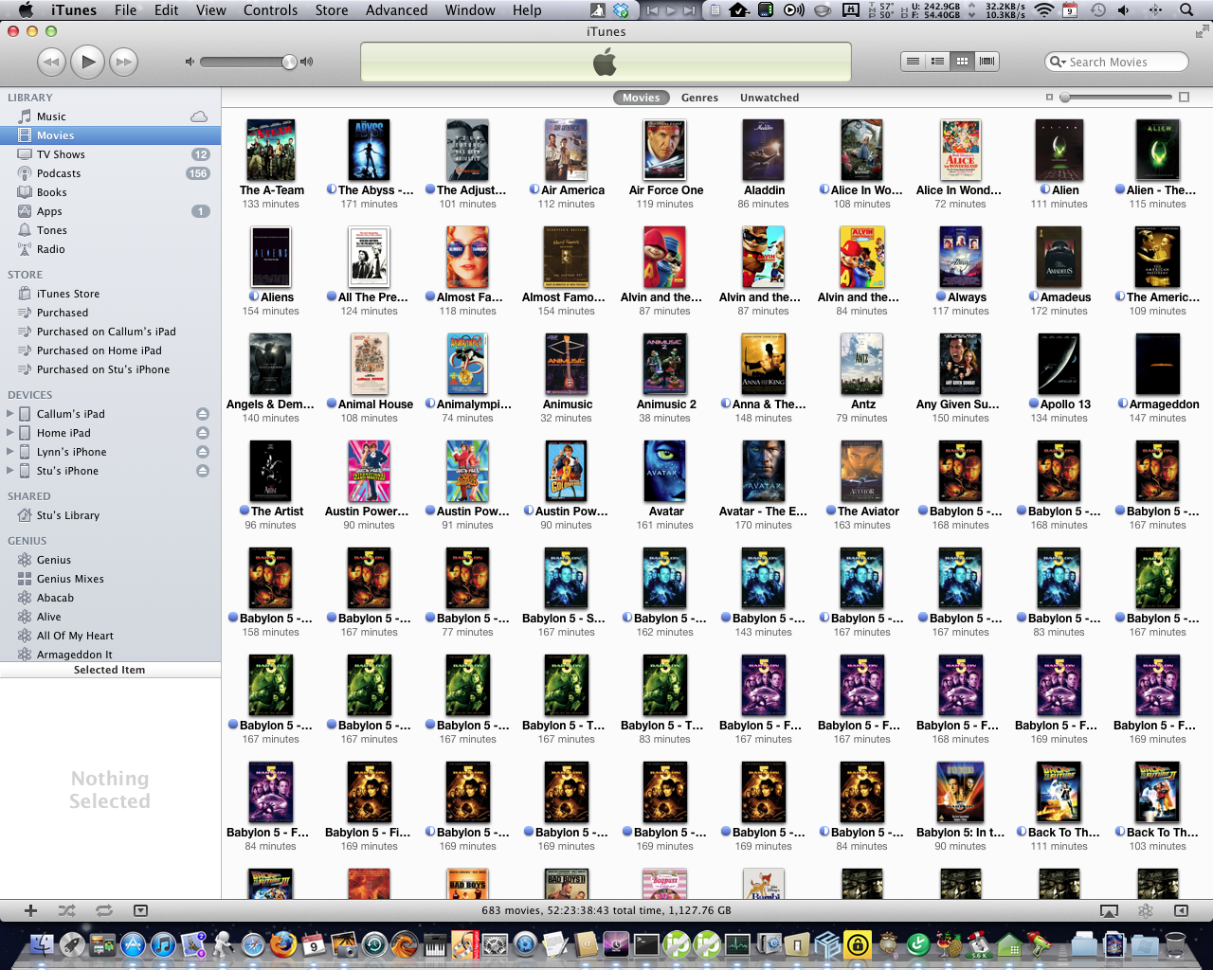Click the iCloud icon beside Music
This screenshot has height=970, width=1213.
point(199,117)
